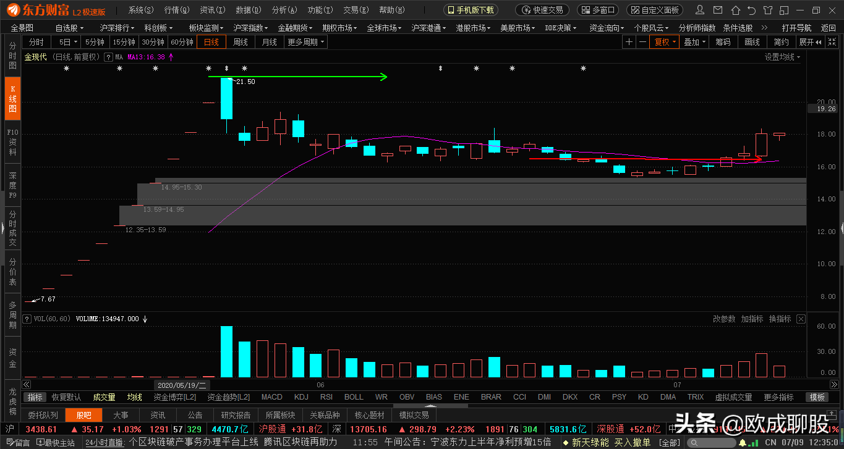844x449 pixels.
Task: Click the scroll chart right double-arrow
Action: tap(833, 384)
